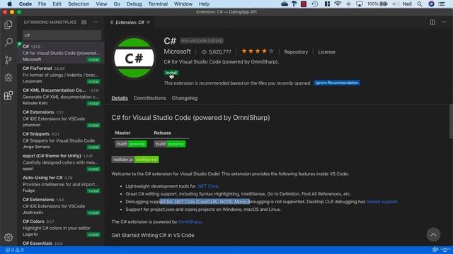The image size is (453, 254).
Task: Open Time Machine icon in menu bar
Action: pos(315,4)
